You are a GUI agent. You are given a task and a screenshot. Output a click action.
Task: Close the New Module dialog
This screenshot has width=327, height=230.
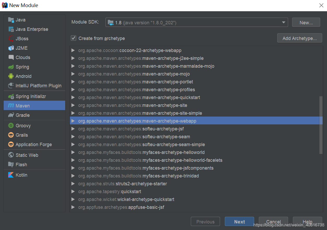[x=321, y=5]
